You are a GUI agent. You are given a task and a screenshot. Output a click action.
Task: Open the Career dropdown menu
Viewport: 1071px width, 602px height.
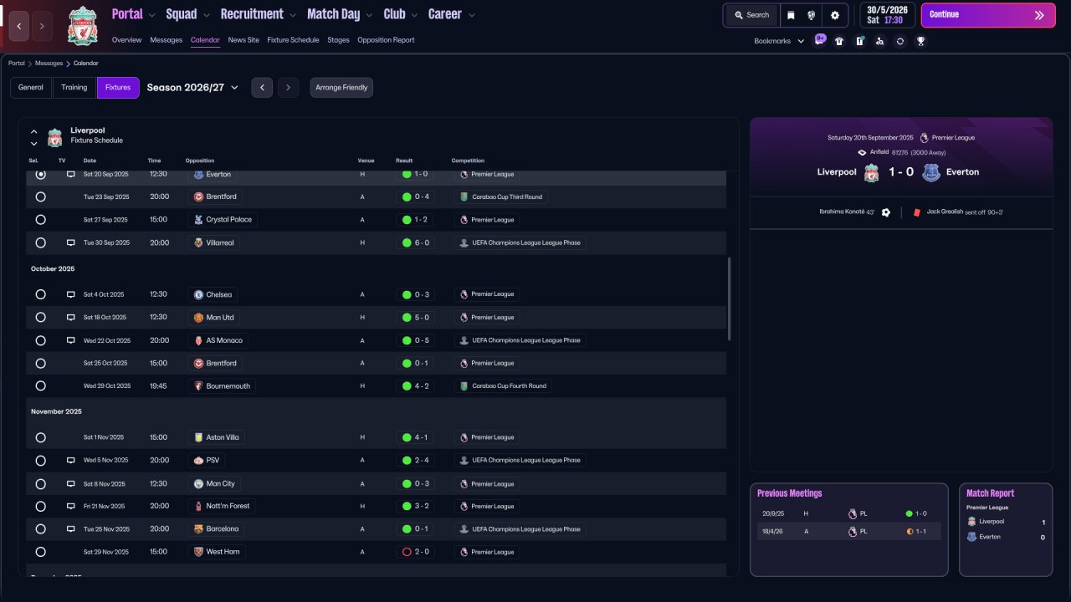pyautogui.click(x=451, y=14)
